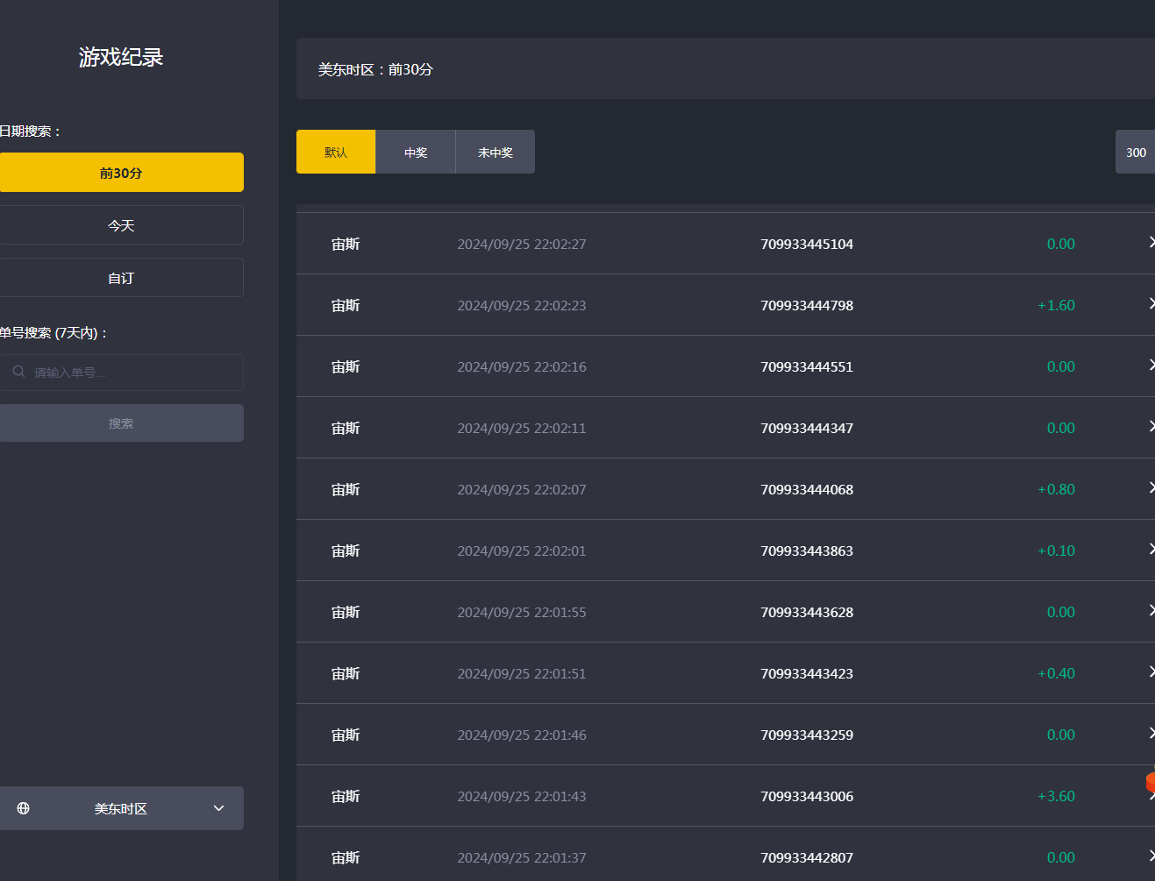Focus the 请输入单号 order number field
Screen dimensions: 1155x881
pos(132,373)
